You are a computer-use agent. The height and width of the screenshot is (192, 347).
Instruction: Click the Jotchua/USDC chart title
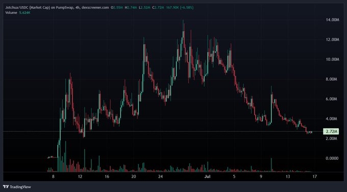[57, 8]
